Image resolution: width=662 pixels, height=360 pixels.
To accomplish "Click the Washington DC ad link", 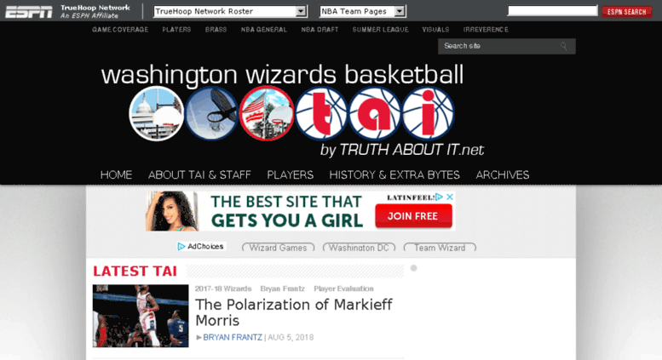I will coord(359,248).
